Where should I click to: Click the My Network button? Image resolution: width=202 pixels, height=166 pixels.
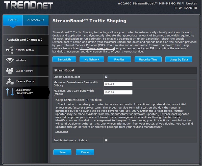tap(92, 59)
